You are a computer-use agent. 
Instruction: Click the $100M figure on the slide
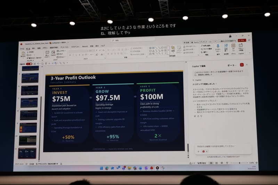(152, 96)
